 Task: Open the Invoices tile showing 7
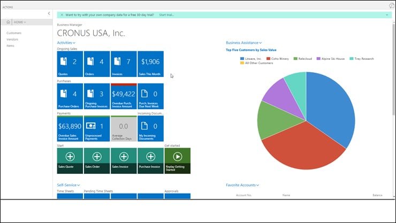124,64
